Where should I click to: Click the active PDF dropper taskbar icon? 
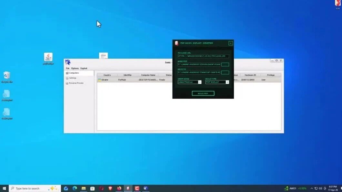coord(128,188)
